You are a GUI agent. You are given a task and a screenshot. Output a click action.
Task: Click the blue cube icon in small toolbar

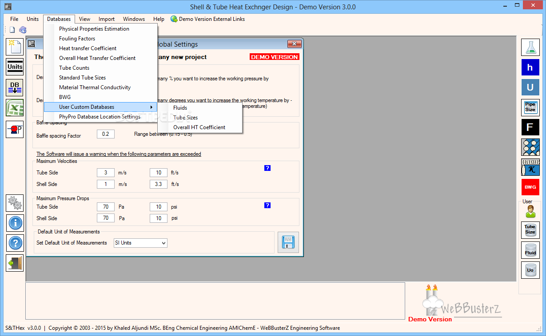22,30
